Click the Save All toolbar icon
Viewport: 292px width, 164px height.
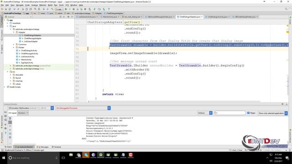tap(6, 9)
